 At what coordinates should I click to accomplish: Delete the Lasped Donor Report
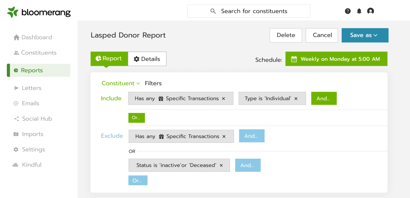pos(286,35)
